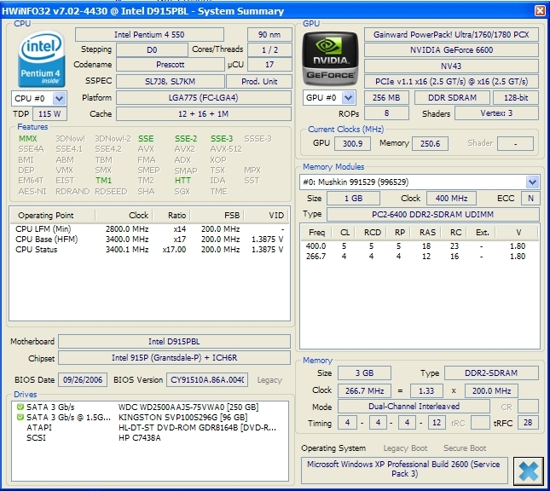
Task: Expand the memory module Mushkin 991529 dropdown
Action: (532, 182)
